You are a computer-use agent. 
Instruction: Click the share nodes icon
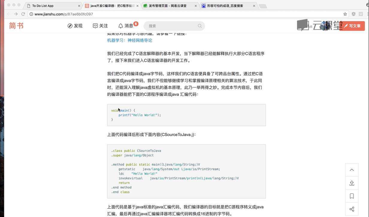352,209
